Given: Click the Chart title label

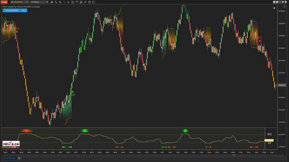Looking at the screenshot, I should pyautogui.click(x=4, y=2).
